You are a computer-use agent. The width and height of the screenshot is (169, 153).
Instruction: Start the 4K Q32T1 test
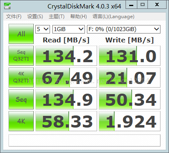[x=21, y=78]
